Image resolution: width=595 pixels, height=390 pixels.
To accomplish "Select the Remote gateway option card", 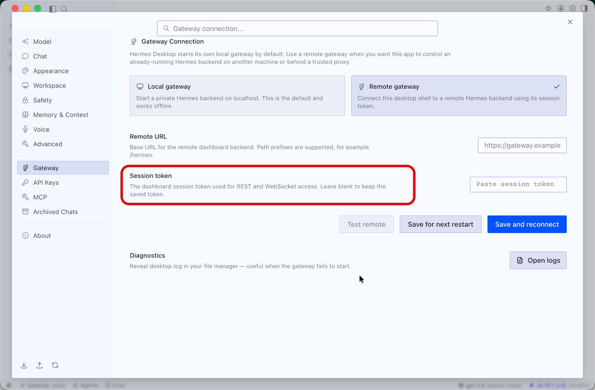I will pyautogui.click(x=459, y=96).
